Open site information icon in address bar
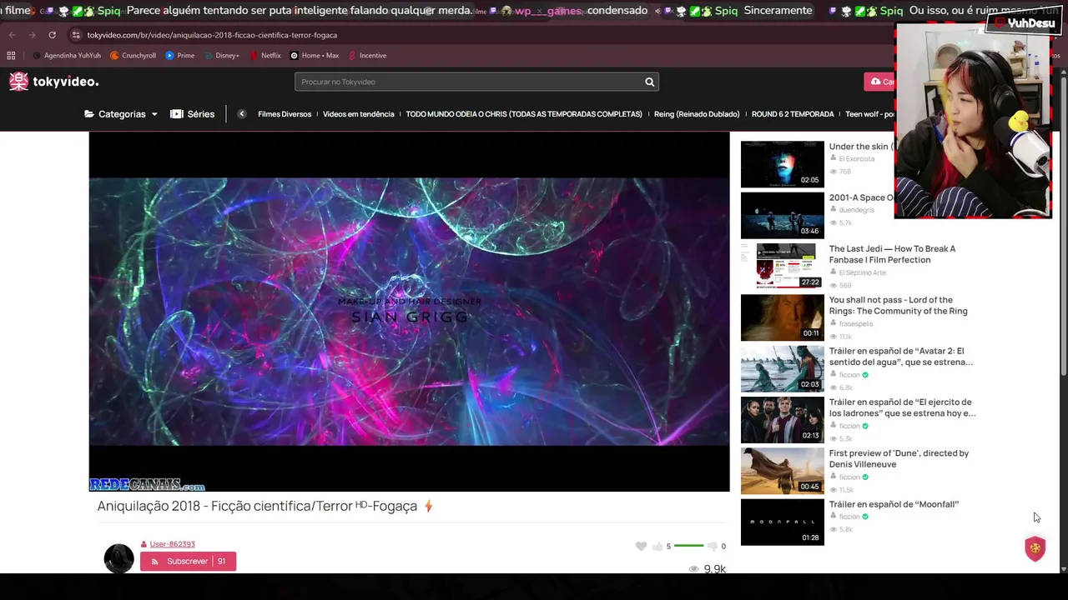The height and width of the screenshot is (600, 1068). coord(76,35)
